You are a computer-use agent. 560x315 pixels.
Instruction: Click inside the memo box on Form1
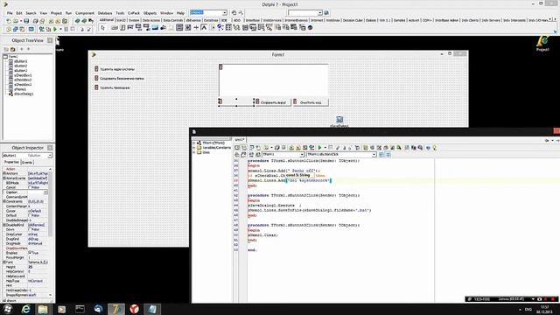pos(274,80)
